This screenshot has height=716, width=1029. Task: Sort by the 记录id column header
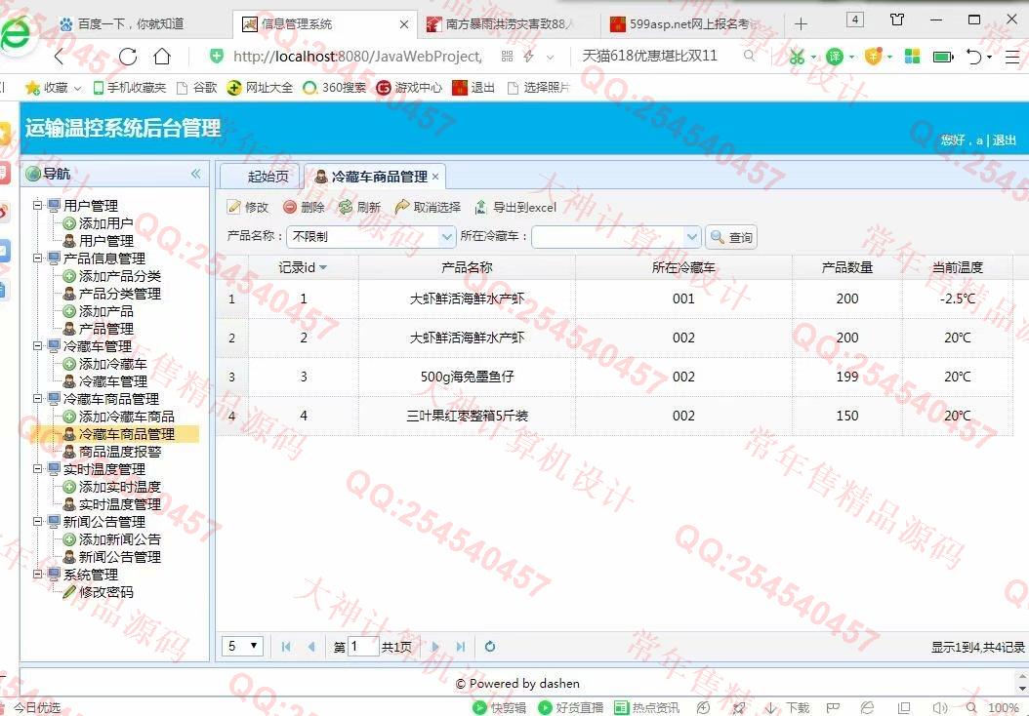[303, 267]
